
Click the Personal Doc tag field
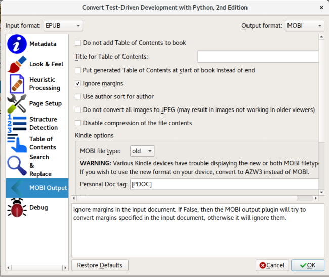[x=224, y=184]
